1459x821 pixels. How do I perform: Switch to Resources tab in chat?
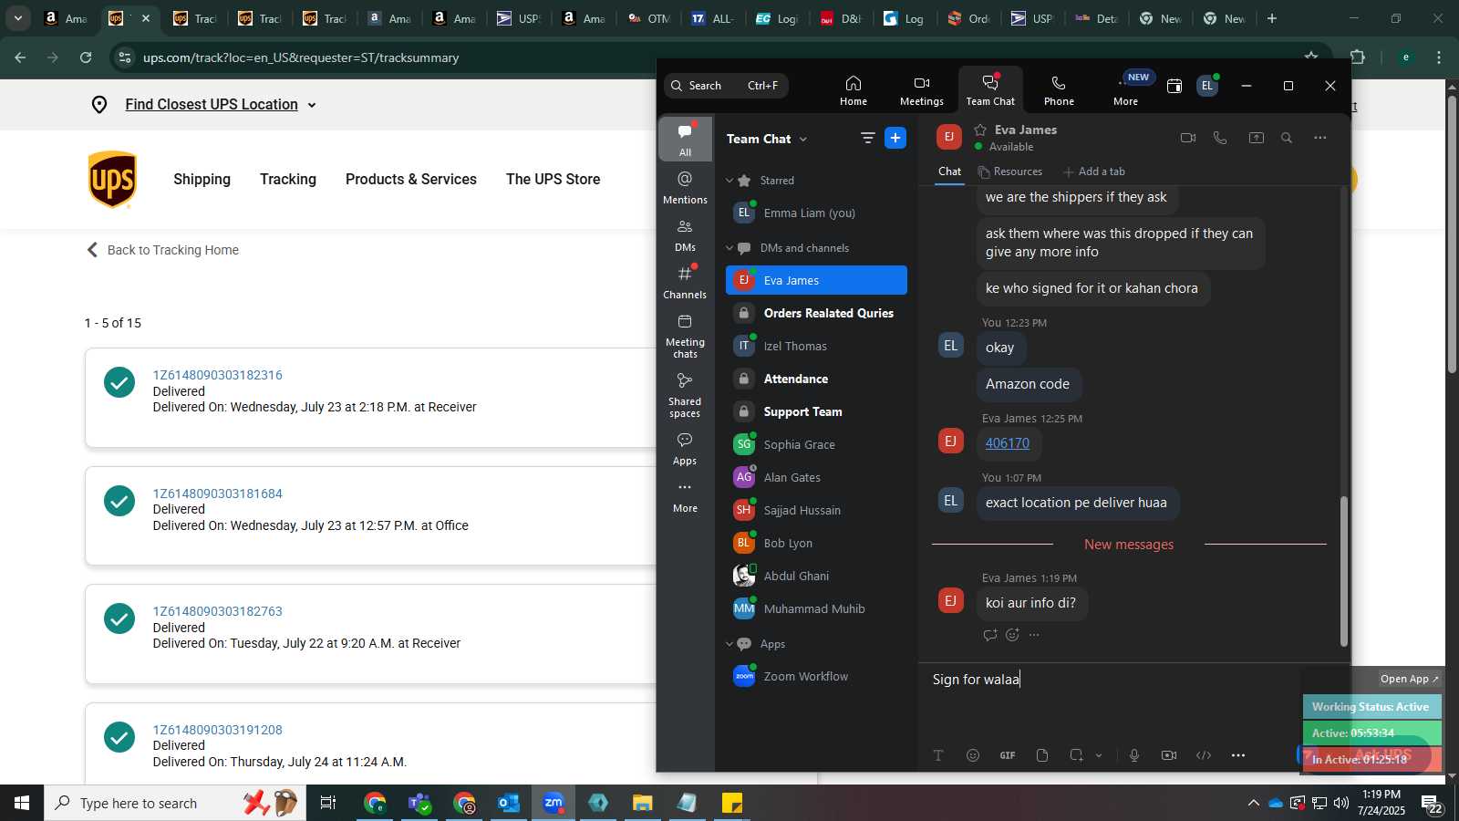tap(1009, 171)
